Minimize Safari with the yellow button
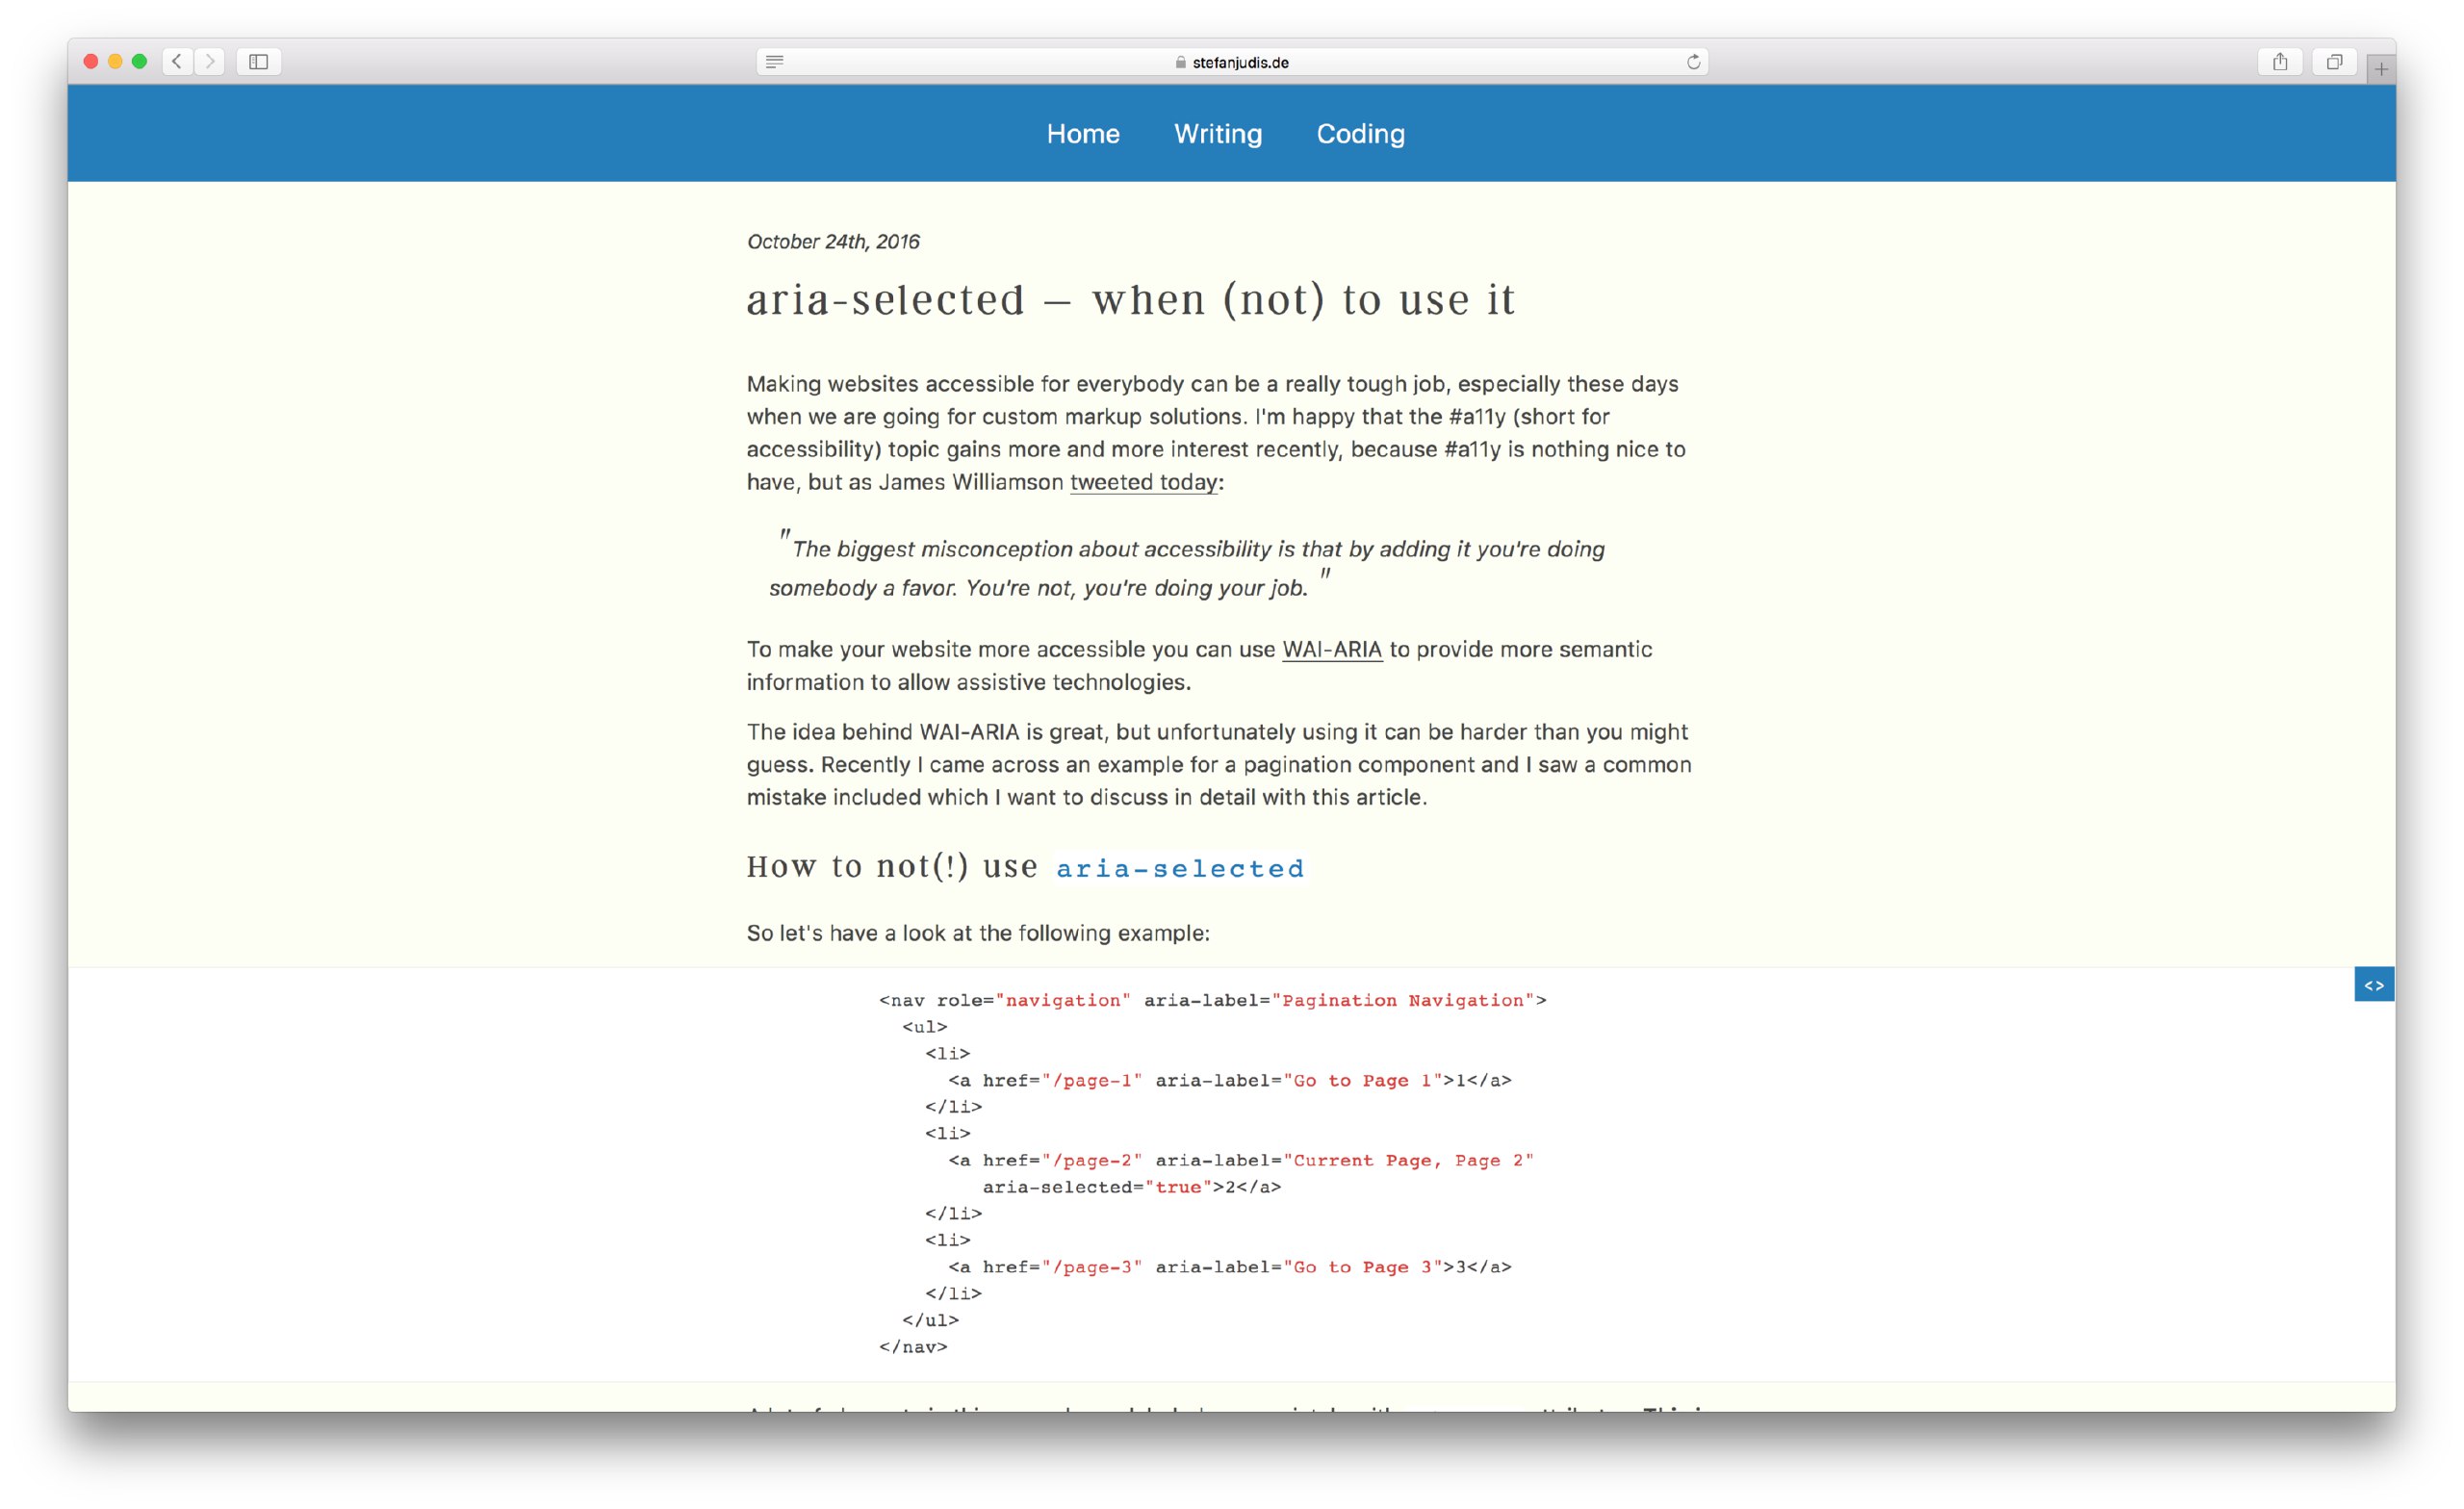The image size is (2464, 1509). tap(115, 62)
